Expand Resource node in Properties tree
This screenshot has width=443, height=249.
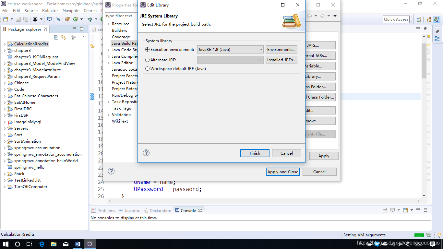coord(109,24)
